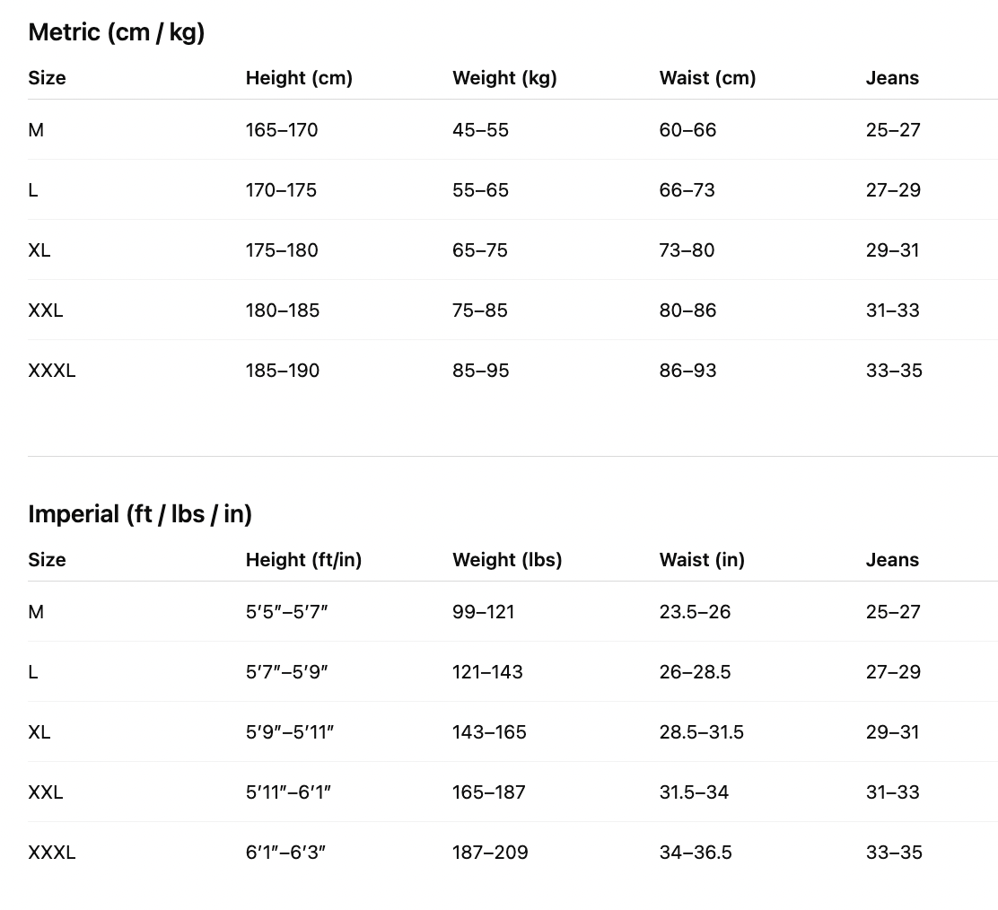This screenshot has height=910, width=998.
Task: Click the 187–209 weight cell
Action: (490, 853)
